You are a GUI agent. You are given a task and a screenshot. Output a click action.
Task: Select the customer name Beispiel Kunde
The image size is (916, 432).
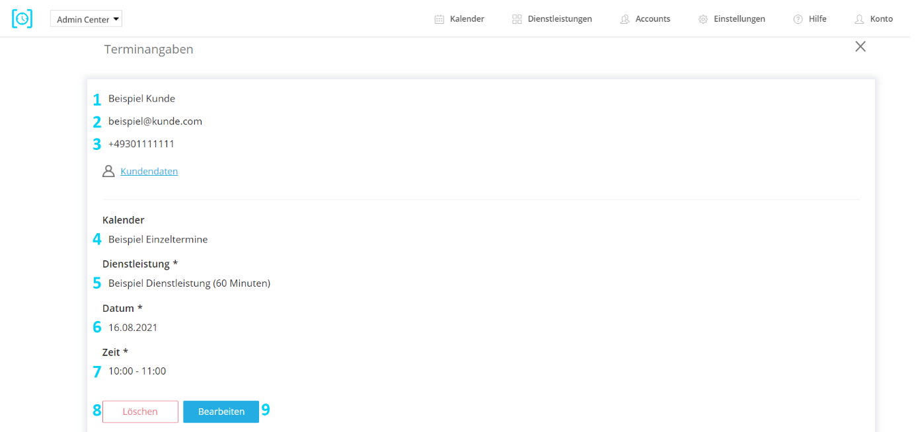(x=142, y=98)
